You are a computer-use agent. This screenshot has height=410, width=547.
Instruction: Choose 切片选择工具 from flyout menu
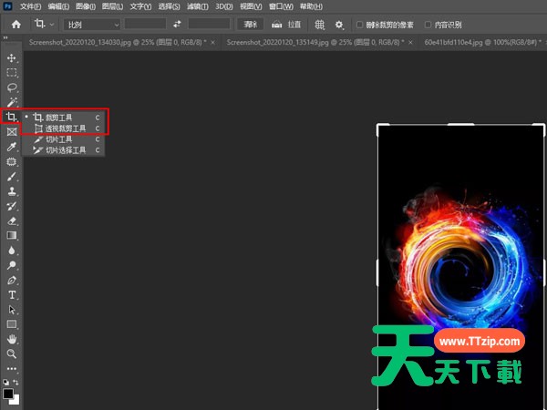[x=64, y=150]
